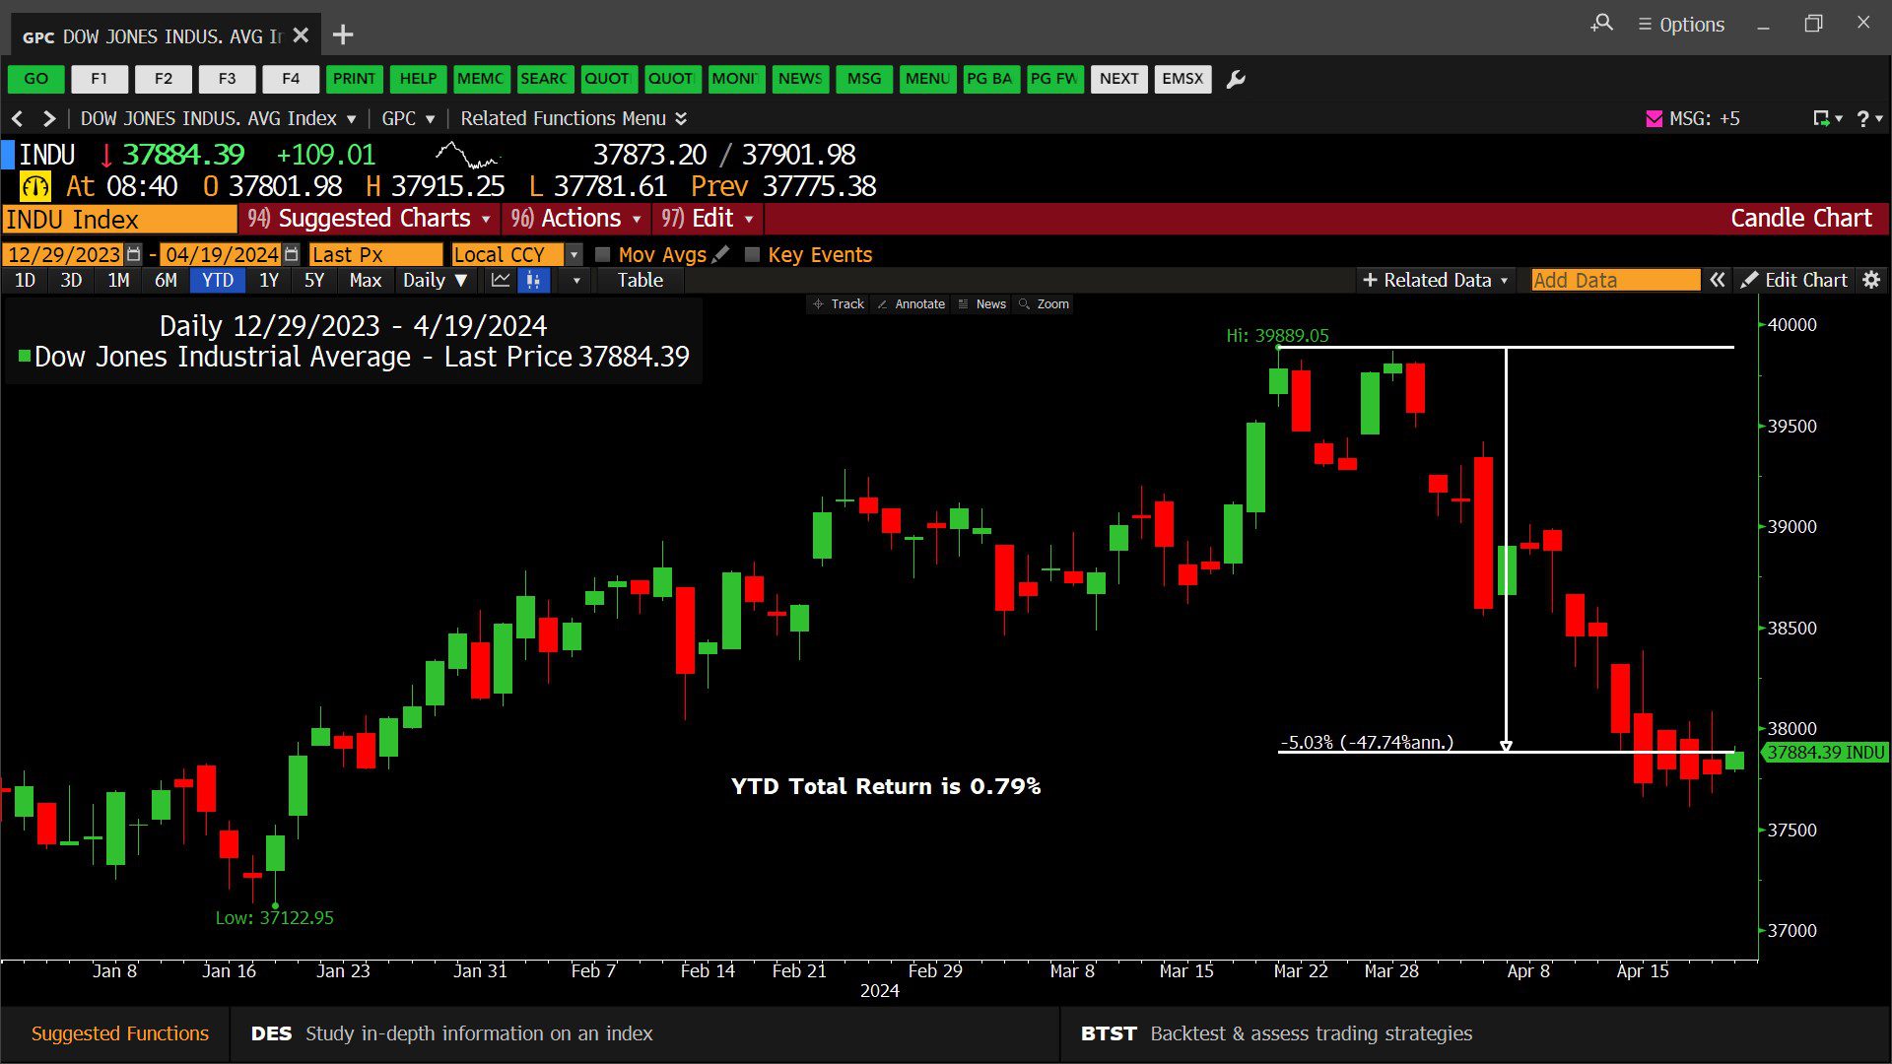Click the Suggested Functions label
Viewport: 1892px width, 1064px height.
[x=120, y=1033]
